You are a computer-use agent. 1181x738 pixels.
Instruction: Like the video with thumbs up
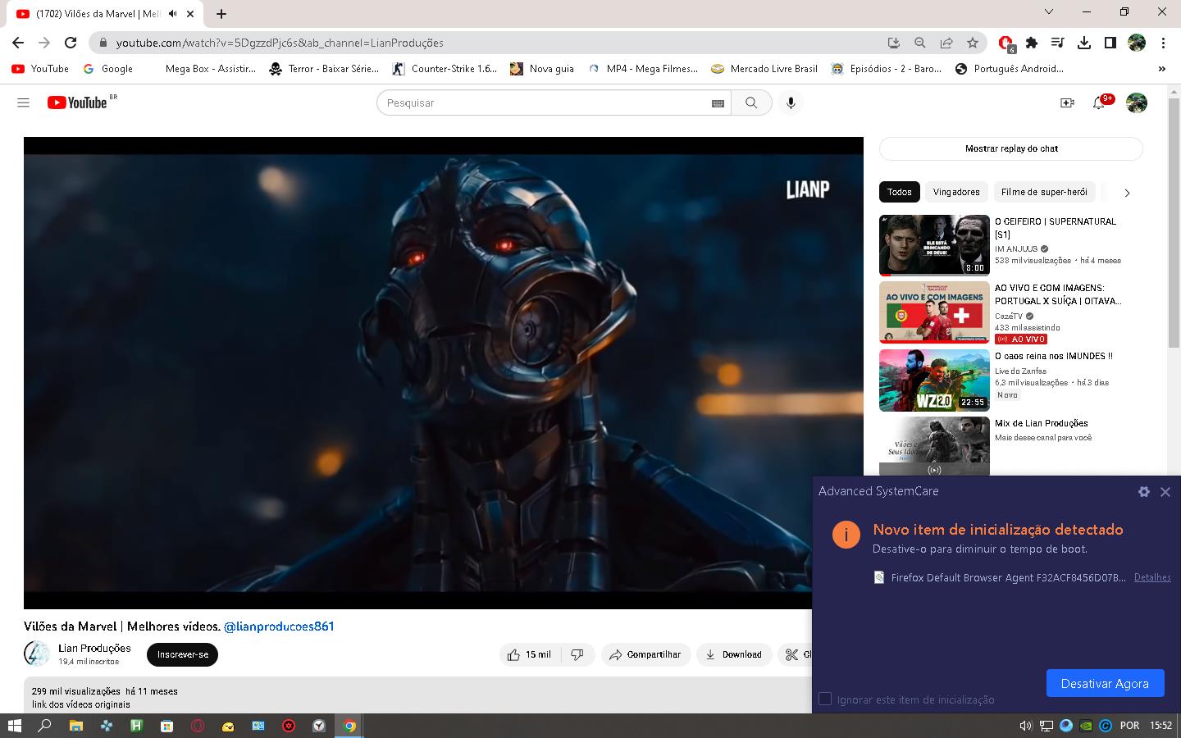tap(530, 654)
